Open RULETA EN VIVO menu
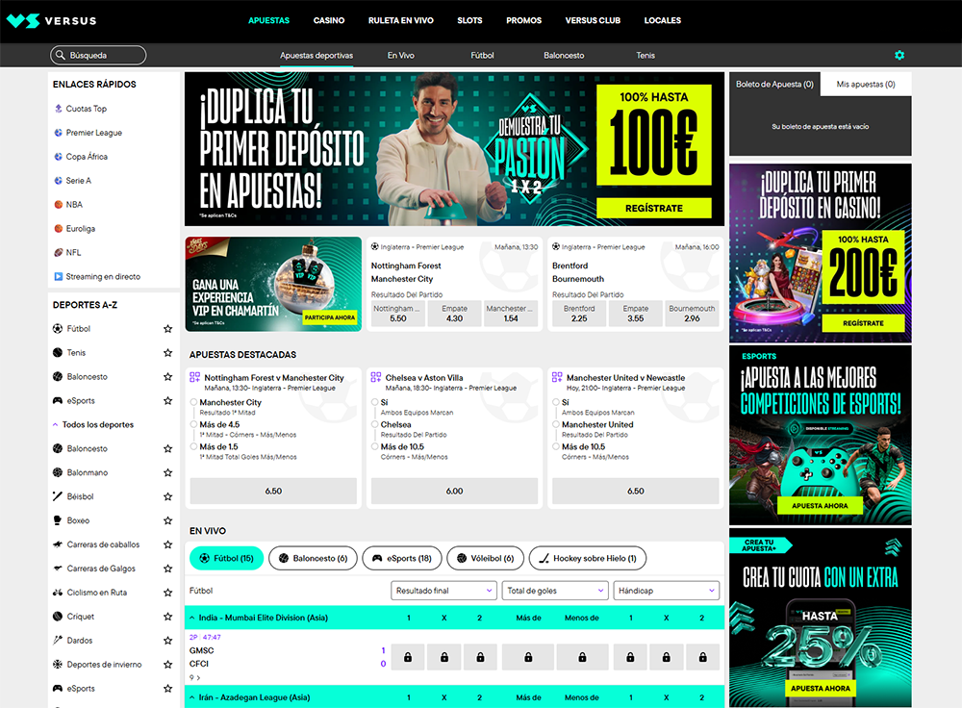 (x=400, y=20)
